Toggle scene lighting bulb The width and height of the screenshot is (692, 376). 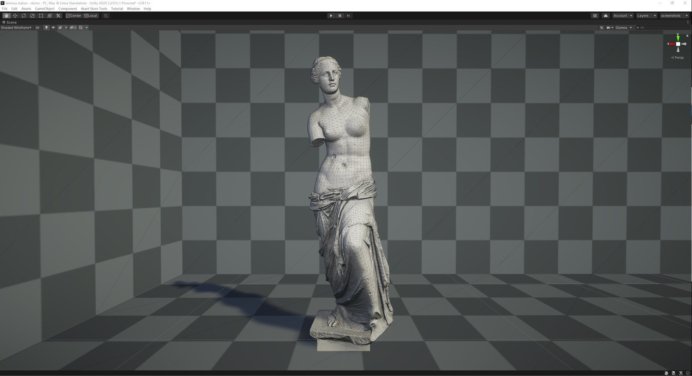click(x=46, y=27)
